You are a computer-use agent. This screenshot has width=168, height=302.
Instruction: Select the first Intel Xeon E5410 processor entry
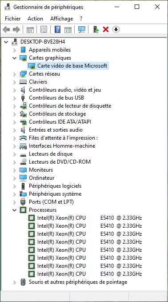pyautogui.click(x=89, y=218)
